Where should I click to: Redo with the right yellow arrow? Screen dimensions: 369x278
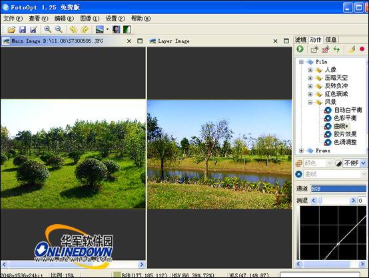tap(85, 29)
